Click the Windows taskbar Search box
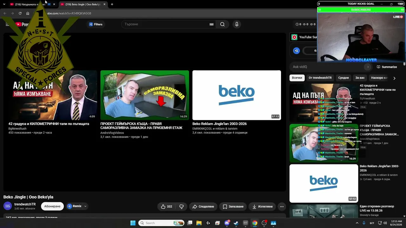406x228 pixels. (x=161, y=223)
